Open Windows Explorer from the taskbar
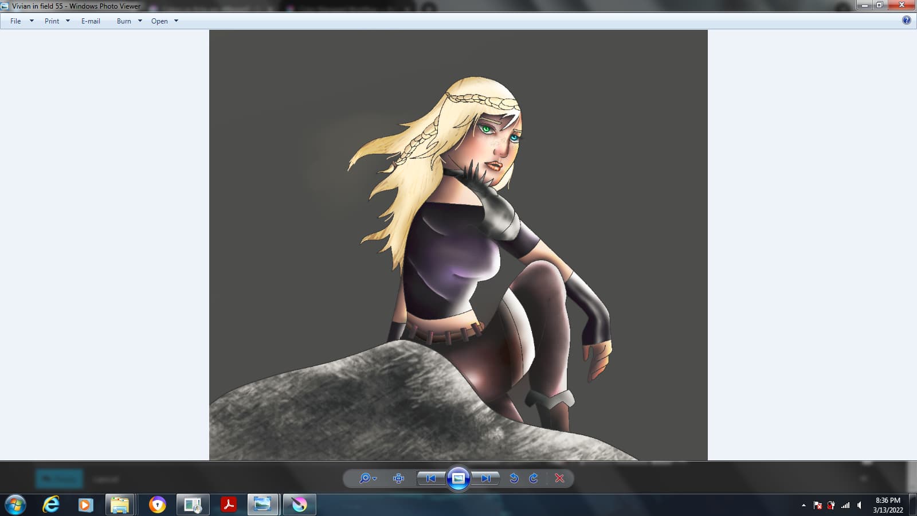917x516 pixels. pos(120,505)
